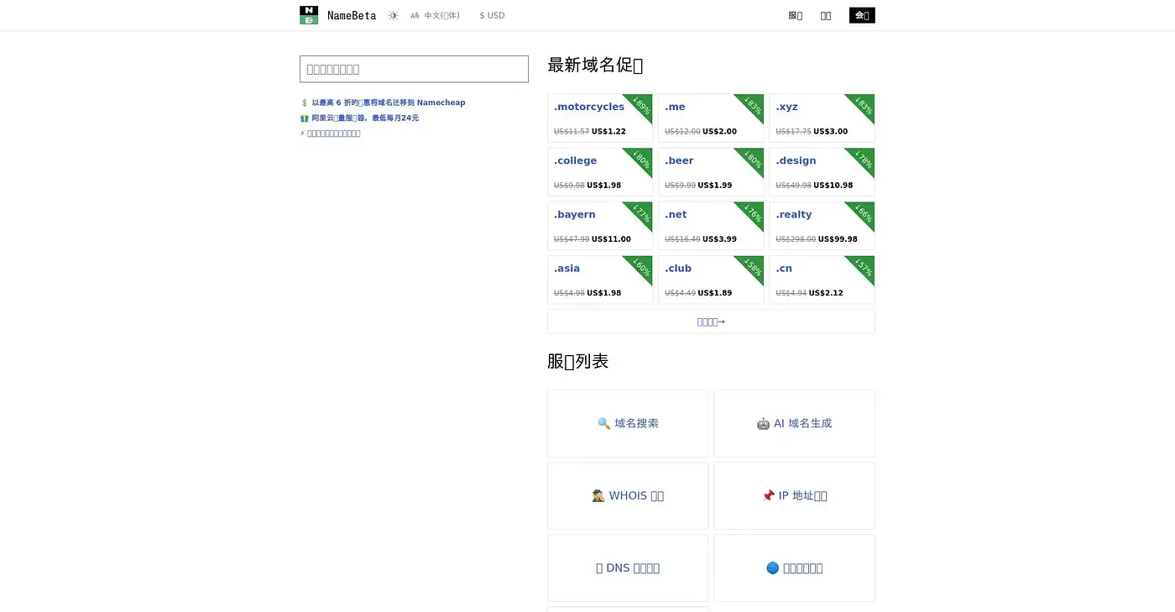1175x612 pixels.
Task: Open the Namecheap transfer discount promo link
Action: pyautogui.click(x=388, y=102)
